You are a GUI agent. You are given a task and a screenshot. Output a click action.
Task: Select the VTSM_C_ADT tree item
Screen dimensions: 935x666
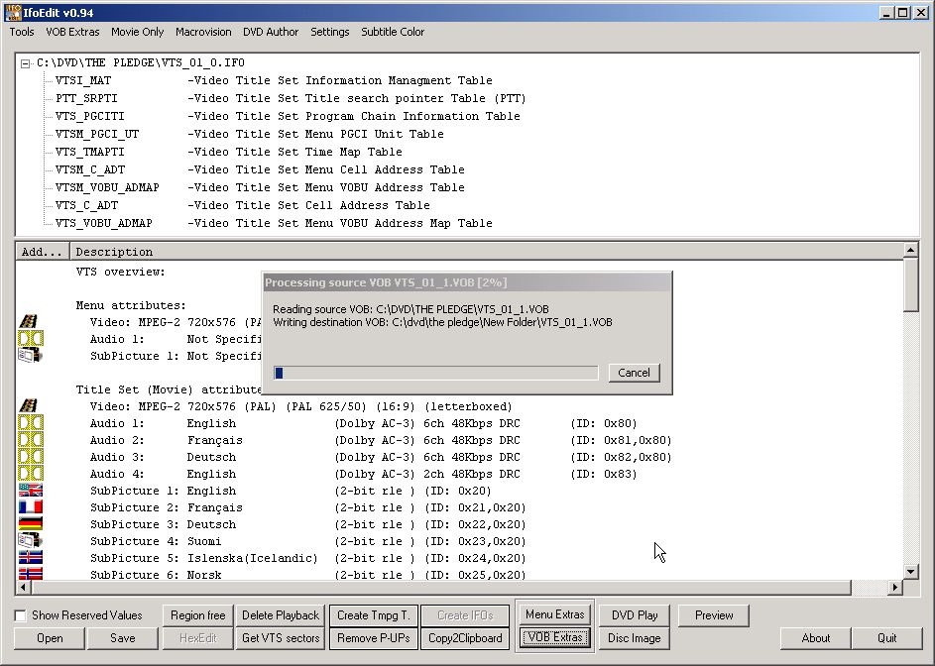[90, 169]
